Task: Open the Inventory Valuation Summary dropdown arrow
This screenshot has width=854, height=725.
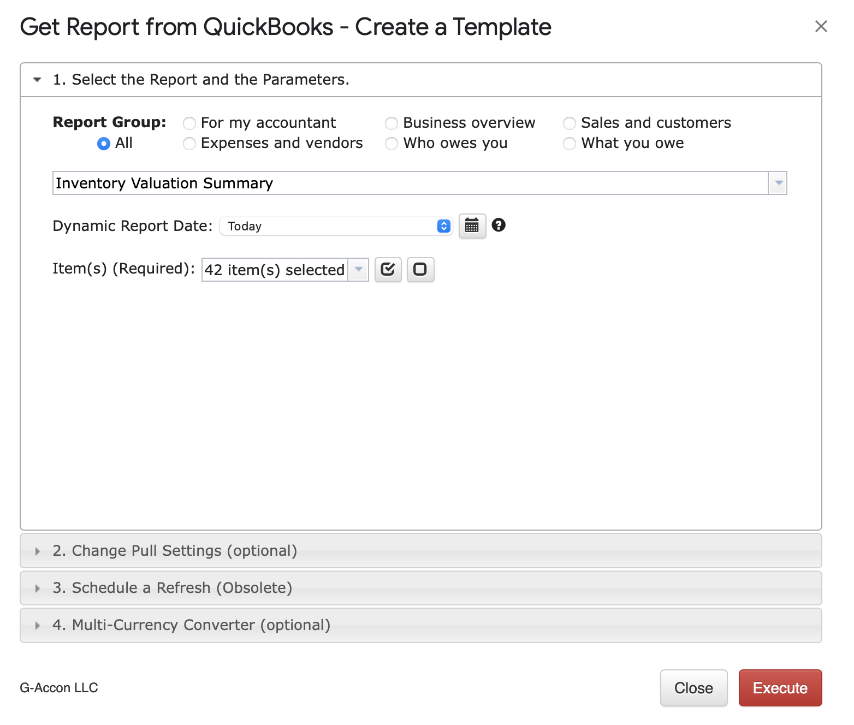Action: (x=778, y=183)
